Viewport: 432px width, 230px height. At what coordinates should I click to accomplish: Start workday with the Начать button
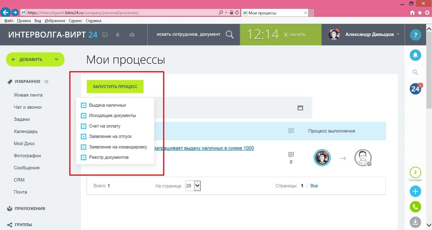295,34
